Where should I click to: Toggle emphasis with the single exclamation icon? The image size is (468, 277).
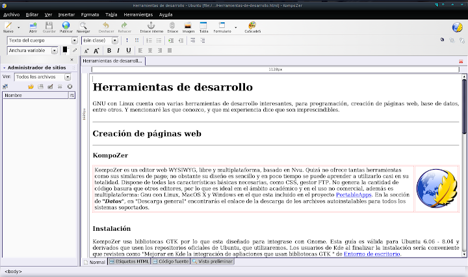point(127,40)
